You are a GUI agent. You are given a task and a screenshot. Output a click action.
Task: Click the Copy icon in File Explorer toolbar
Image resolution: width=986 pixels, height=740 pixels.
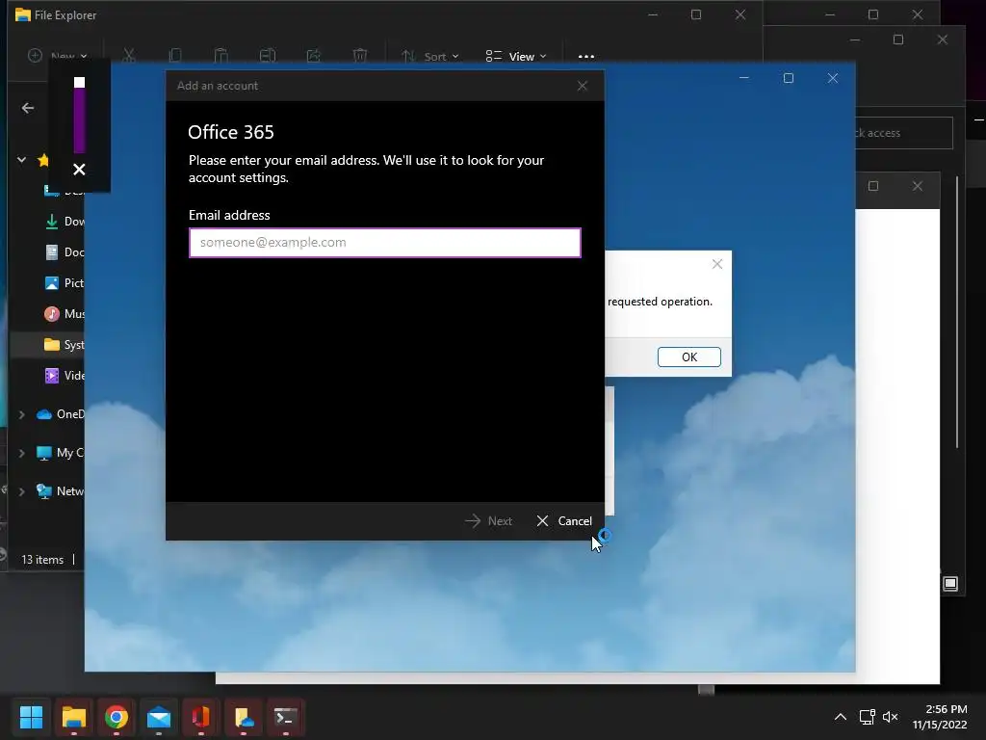tap(175, 57)
